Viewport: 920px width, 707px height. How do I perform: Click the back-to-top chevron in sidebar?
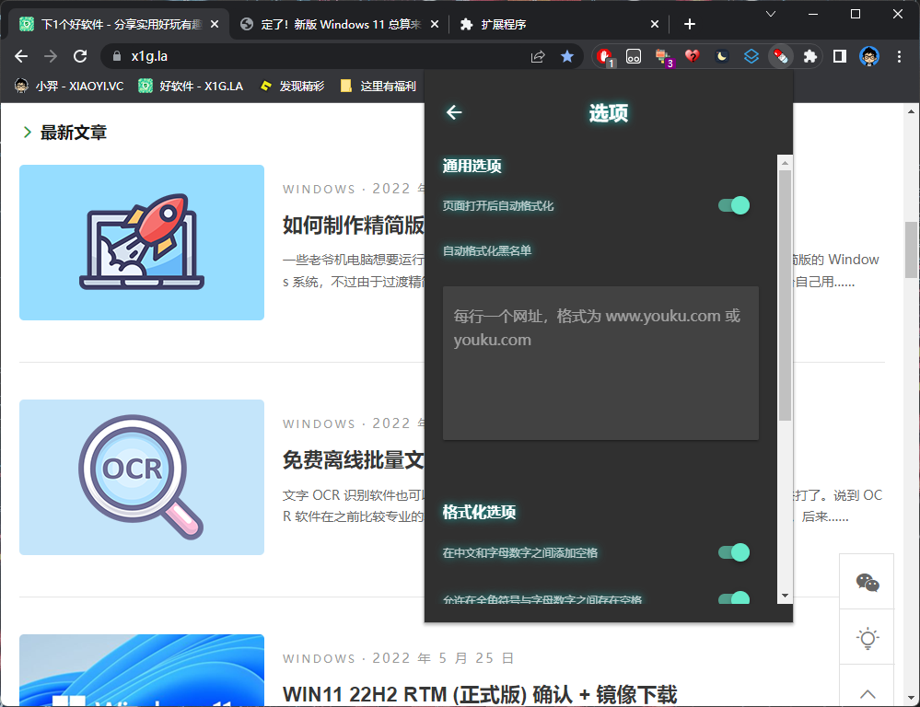(867, 693)
